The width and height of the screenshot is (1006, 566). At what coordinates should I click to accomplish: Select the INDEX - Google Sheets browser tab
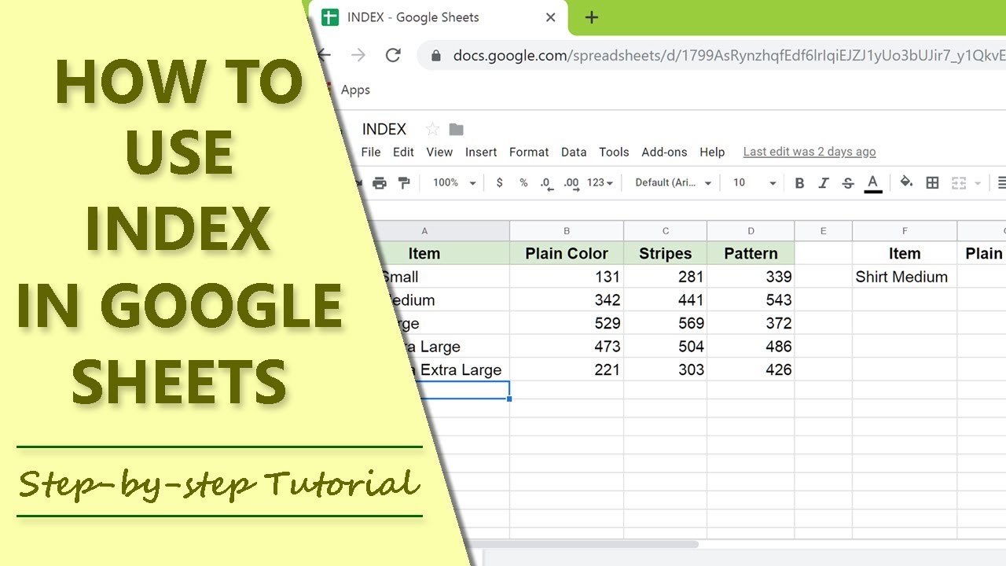pos(437,17)
